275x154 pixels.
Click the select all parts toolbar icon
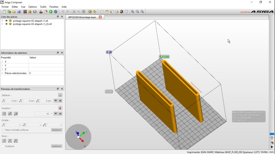tap(90, 12)
